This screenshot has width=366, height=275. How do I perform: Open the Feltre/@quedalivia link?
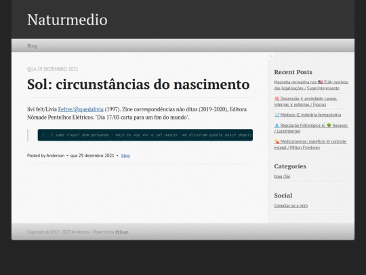coord(81,109)
